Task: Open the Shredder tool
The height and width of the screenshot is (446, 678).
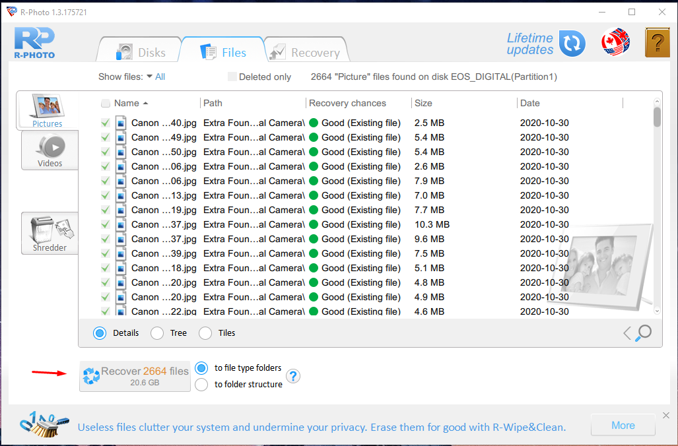Action: (50, 234)
